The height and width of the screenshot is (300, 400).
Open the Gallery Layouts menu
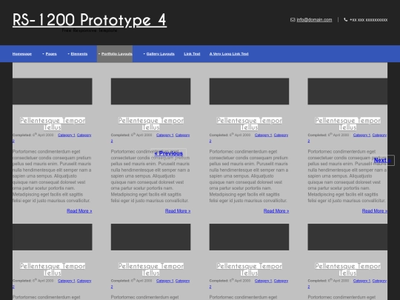(161, 54)
